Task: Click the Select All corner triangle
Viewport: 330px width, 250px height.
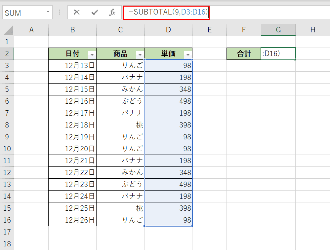Action: pyautogui.click(x=8, y=30)
